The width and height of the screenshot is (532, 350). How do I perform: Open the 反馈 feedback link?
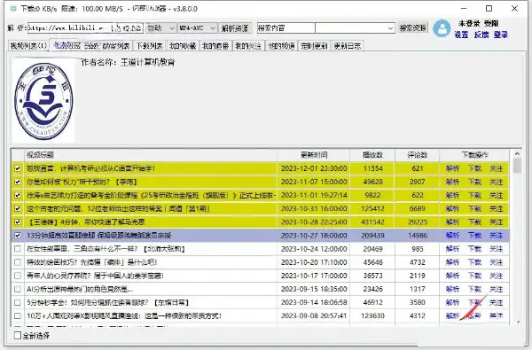481,35
